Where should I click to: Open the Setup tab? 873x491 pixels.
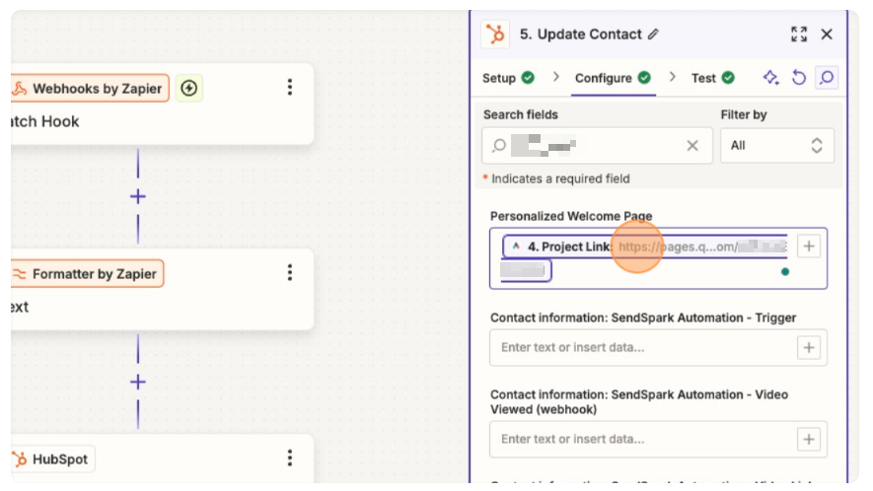click(508, 78)
